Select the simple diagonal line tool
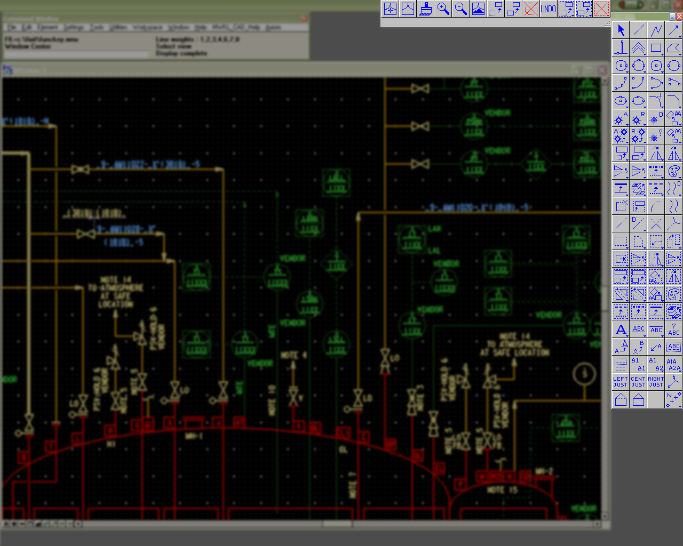Viewport: 683px width, 546px height. [x=639, y=30]
